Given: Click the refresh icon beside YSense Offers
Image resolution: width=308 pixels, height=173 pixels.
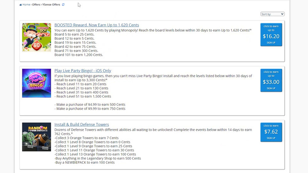Looking at the screenshot, I should tap(64, 5).
